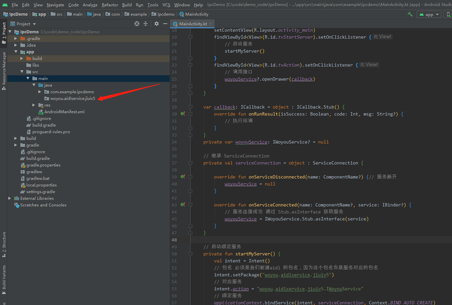Open the app run configuration dropdown
452x305 pixels.
[429, 14]
